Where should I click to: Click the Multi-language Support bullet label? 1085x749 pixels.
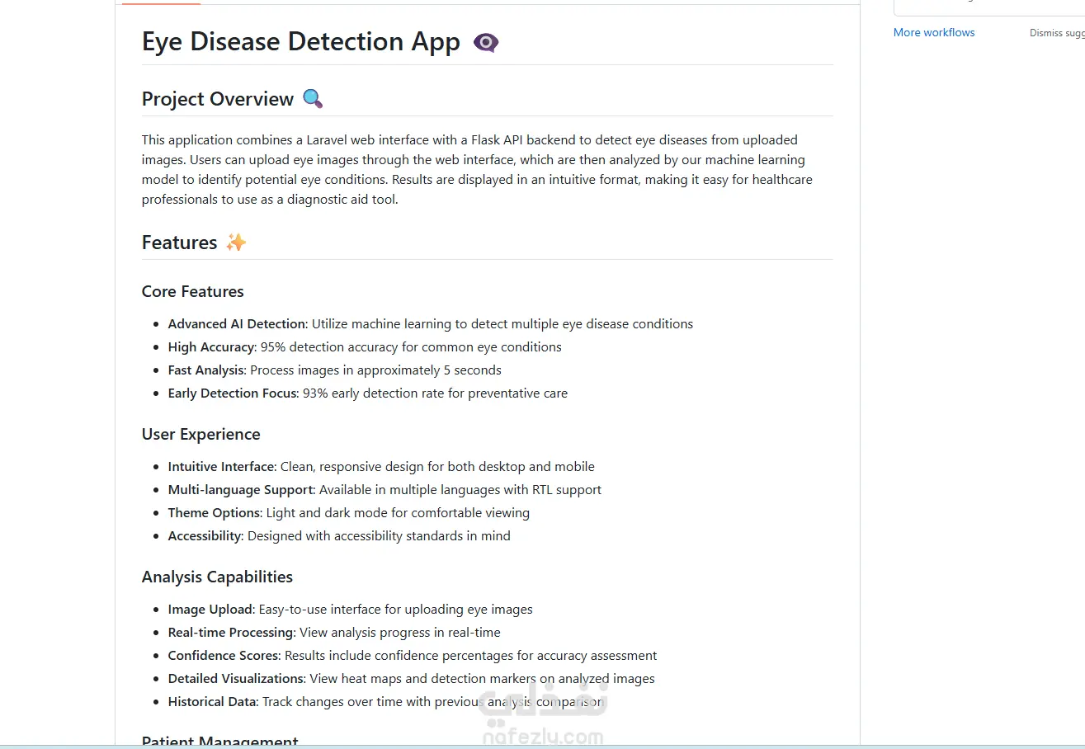(x=241, y=490)
